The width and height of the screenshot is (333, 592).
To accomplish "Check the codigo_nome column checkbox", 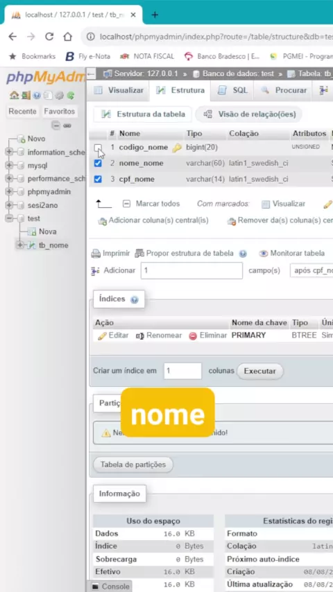I will (x=98, y=148).
